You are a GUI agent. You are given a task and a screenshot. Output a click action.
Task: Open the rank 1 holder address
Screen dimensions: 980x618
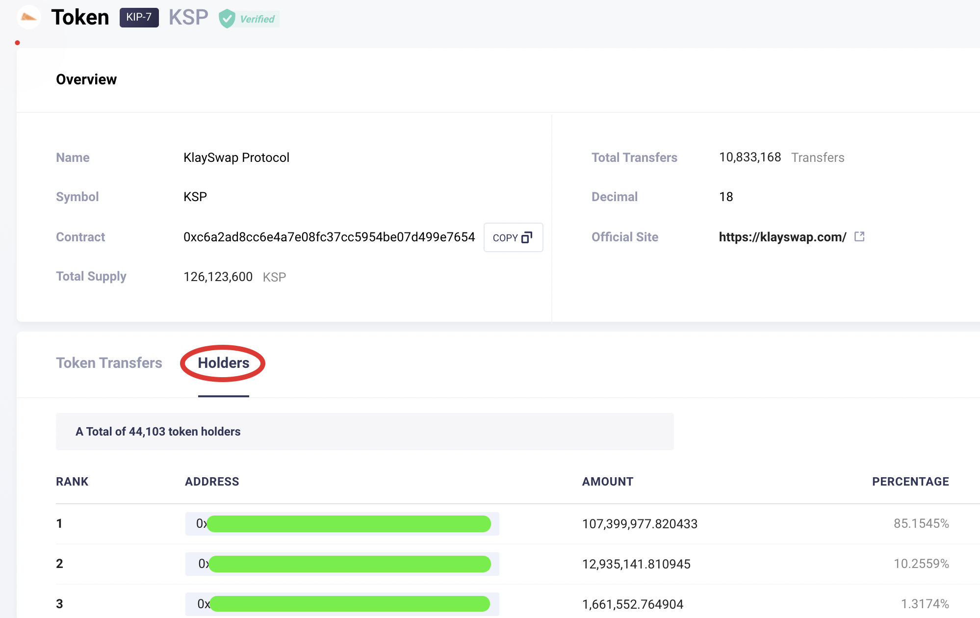(342, 524)
